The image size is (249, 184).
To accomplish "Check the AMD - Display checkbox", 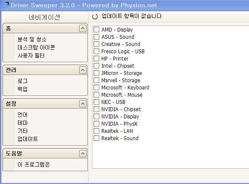I will [x=96, y=29].
